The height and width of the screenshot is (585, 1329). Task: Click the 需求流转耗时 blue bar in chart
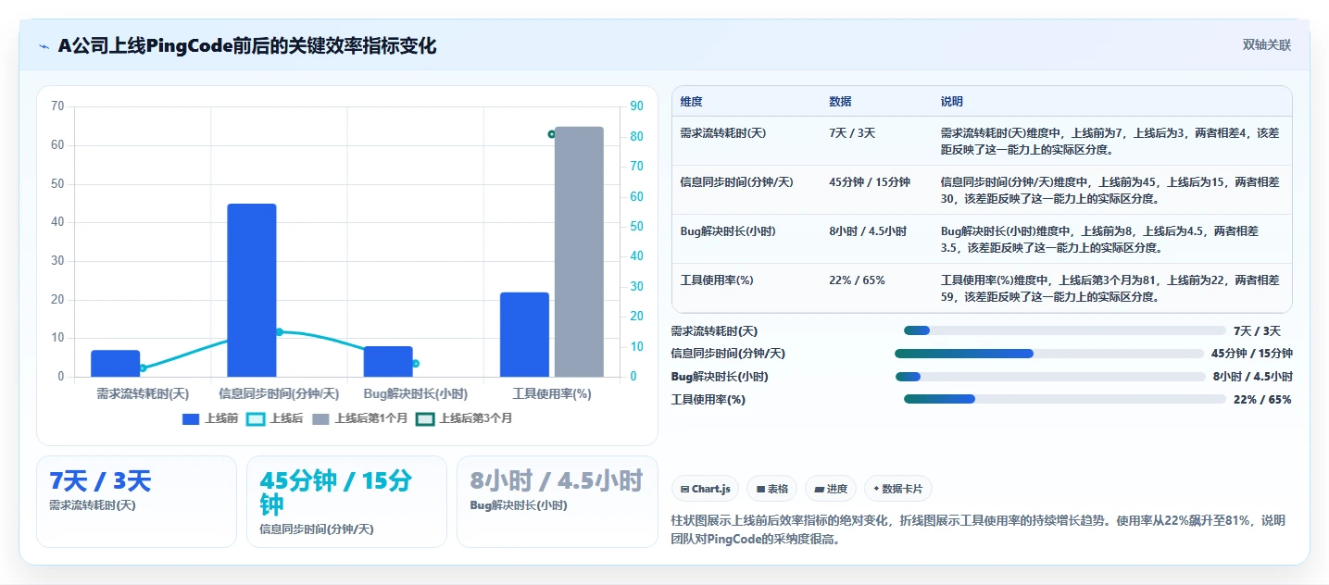[115, 364]
